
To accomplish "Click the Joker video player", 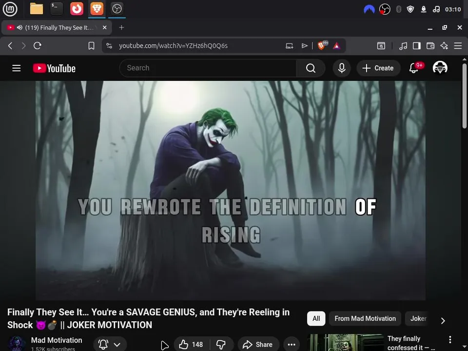I will coord(231,191).
